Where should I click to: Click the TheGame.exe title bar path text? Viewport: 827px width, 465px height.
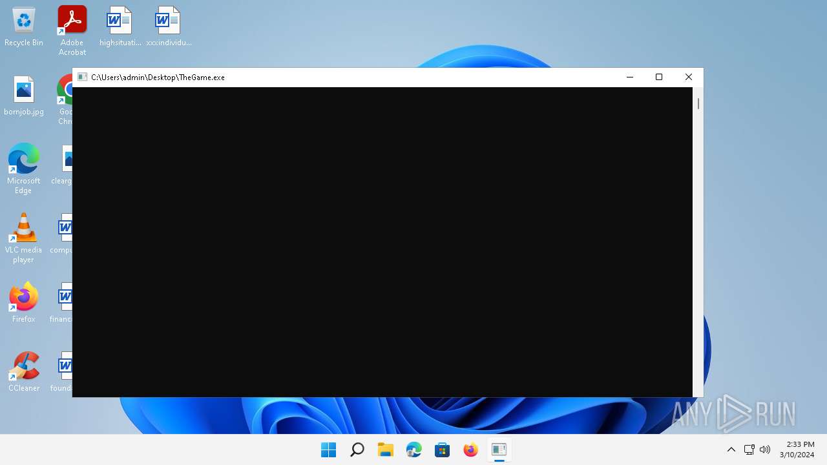tap(158, 77)
